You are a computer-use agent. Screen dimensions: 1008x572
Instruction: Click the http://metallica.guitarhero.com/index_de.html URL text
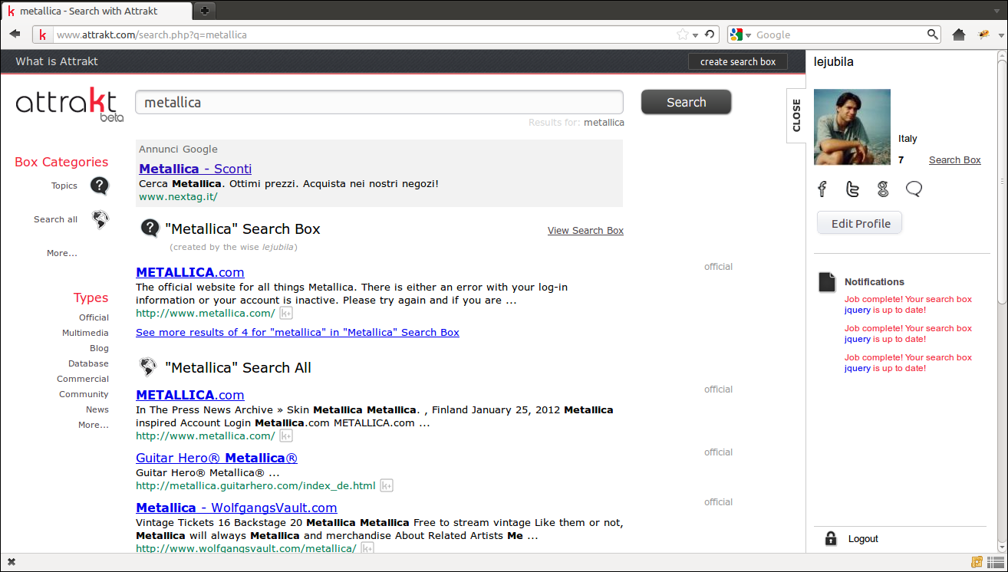[255, 485]
